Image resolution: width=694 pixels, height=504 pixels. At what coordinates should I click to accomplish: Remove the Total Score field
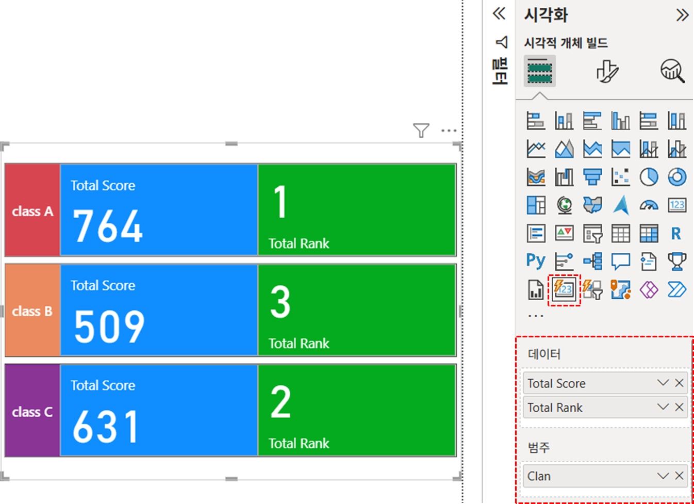pyautogui.click(x=679, y=383)
